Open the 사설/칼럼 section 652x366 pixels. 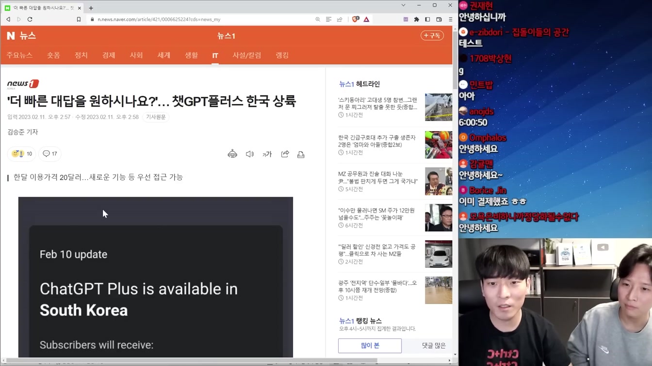point(247,55)
